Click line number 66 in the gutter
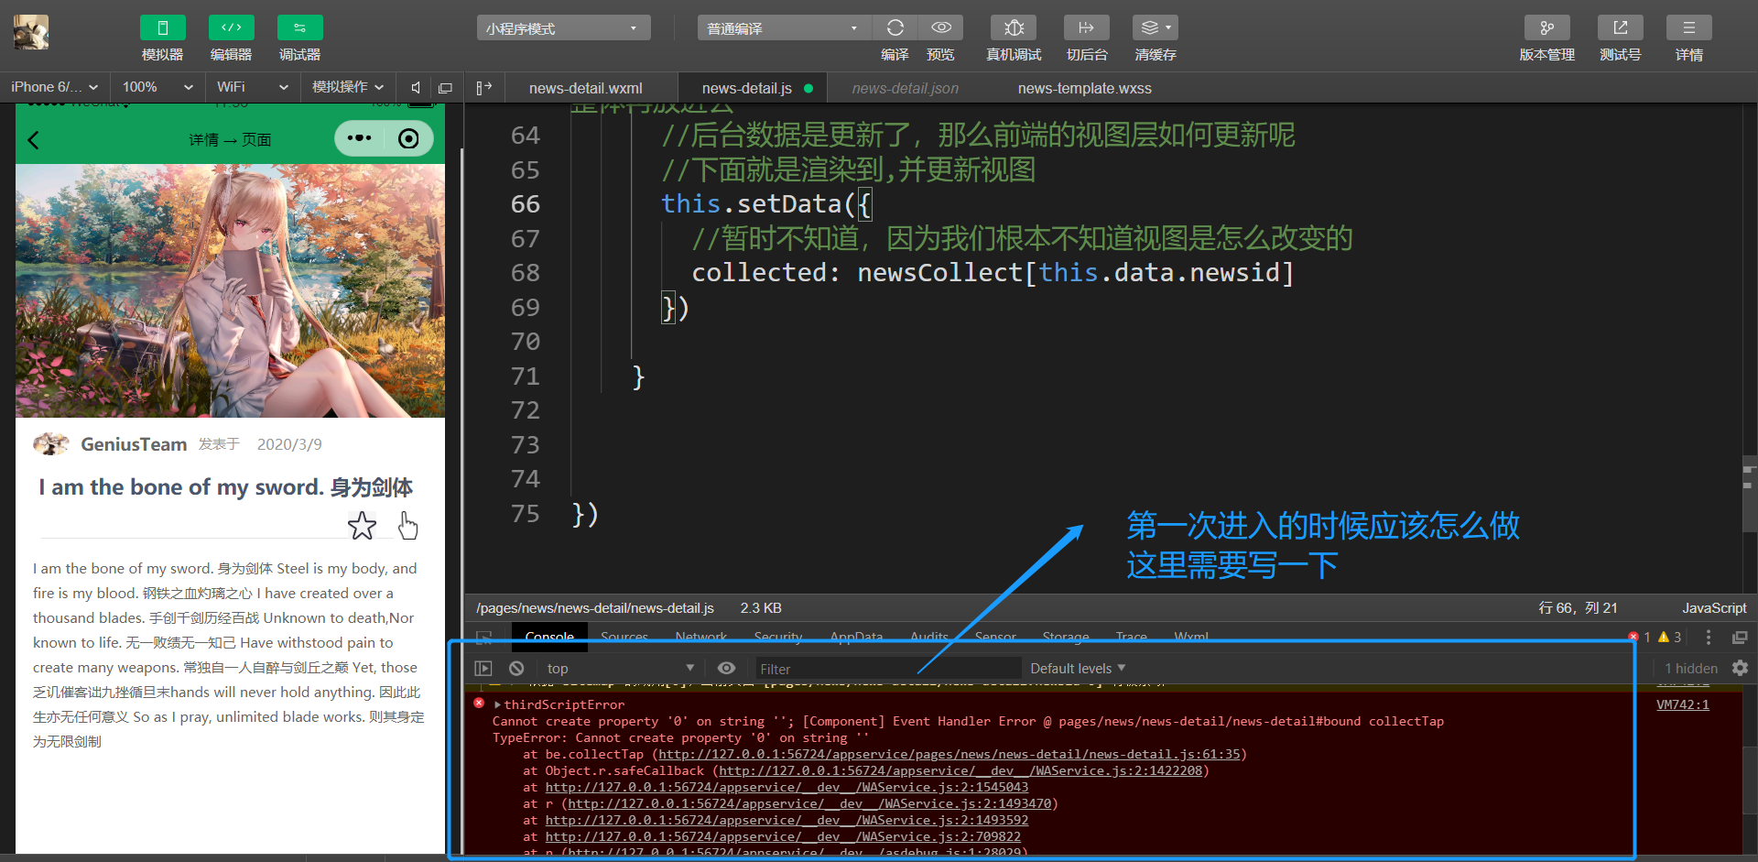Viewport: 1758px width, 862px height. [526, 204]
